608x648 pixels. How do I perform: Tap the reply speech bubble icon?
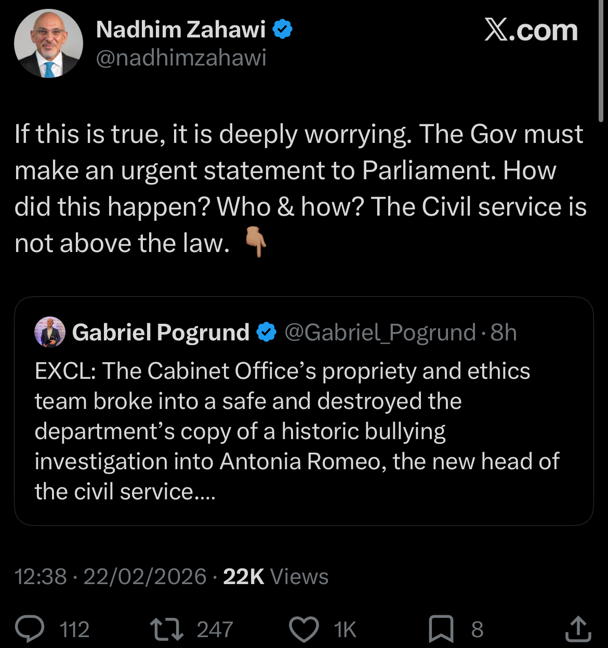click(x=32, y=629)
